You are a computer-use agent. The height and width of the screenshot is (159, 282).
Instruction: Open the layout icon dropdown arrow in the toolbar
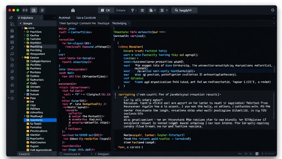(x=155, y=10)
